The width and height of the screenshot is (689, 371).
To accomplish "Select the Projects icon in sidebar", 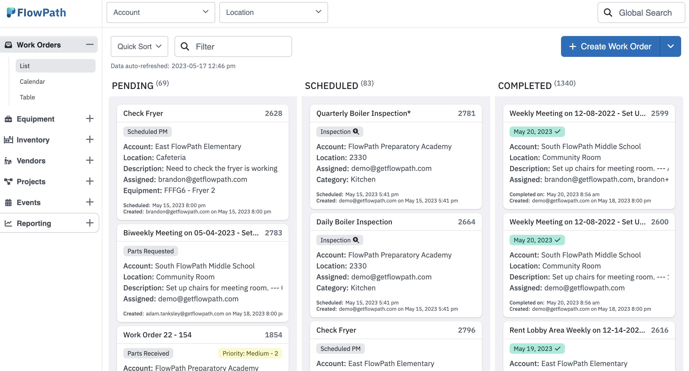I will [9, 181].
